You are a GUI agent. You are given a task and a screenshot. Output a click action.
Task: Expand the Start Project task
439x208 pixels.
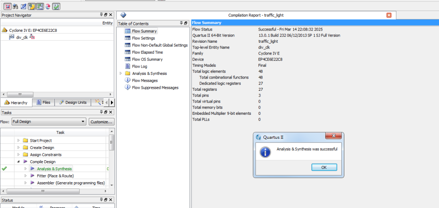coord(18,140)
